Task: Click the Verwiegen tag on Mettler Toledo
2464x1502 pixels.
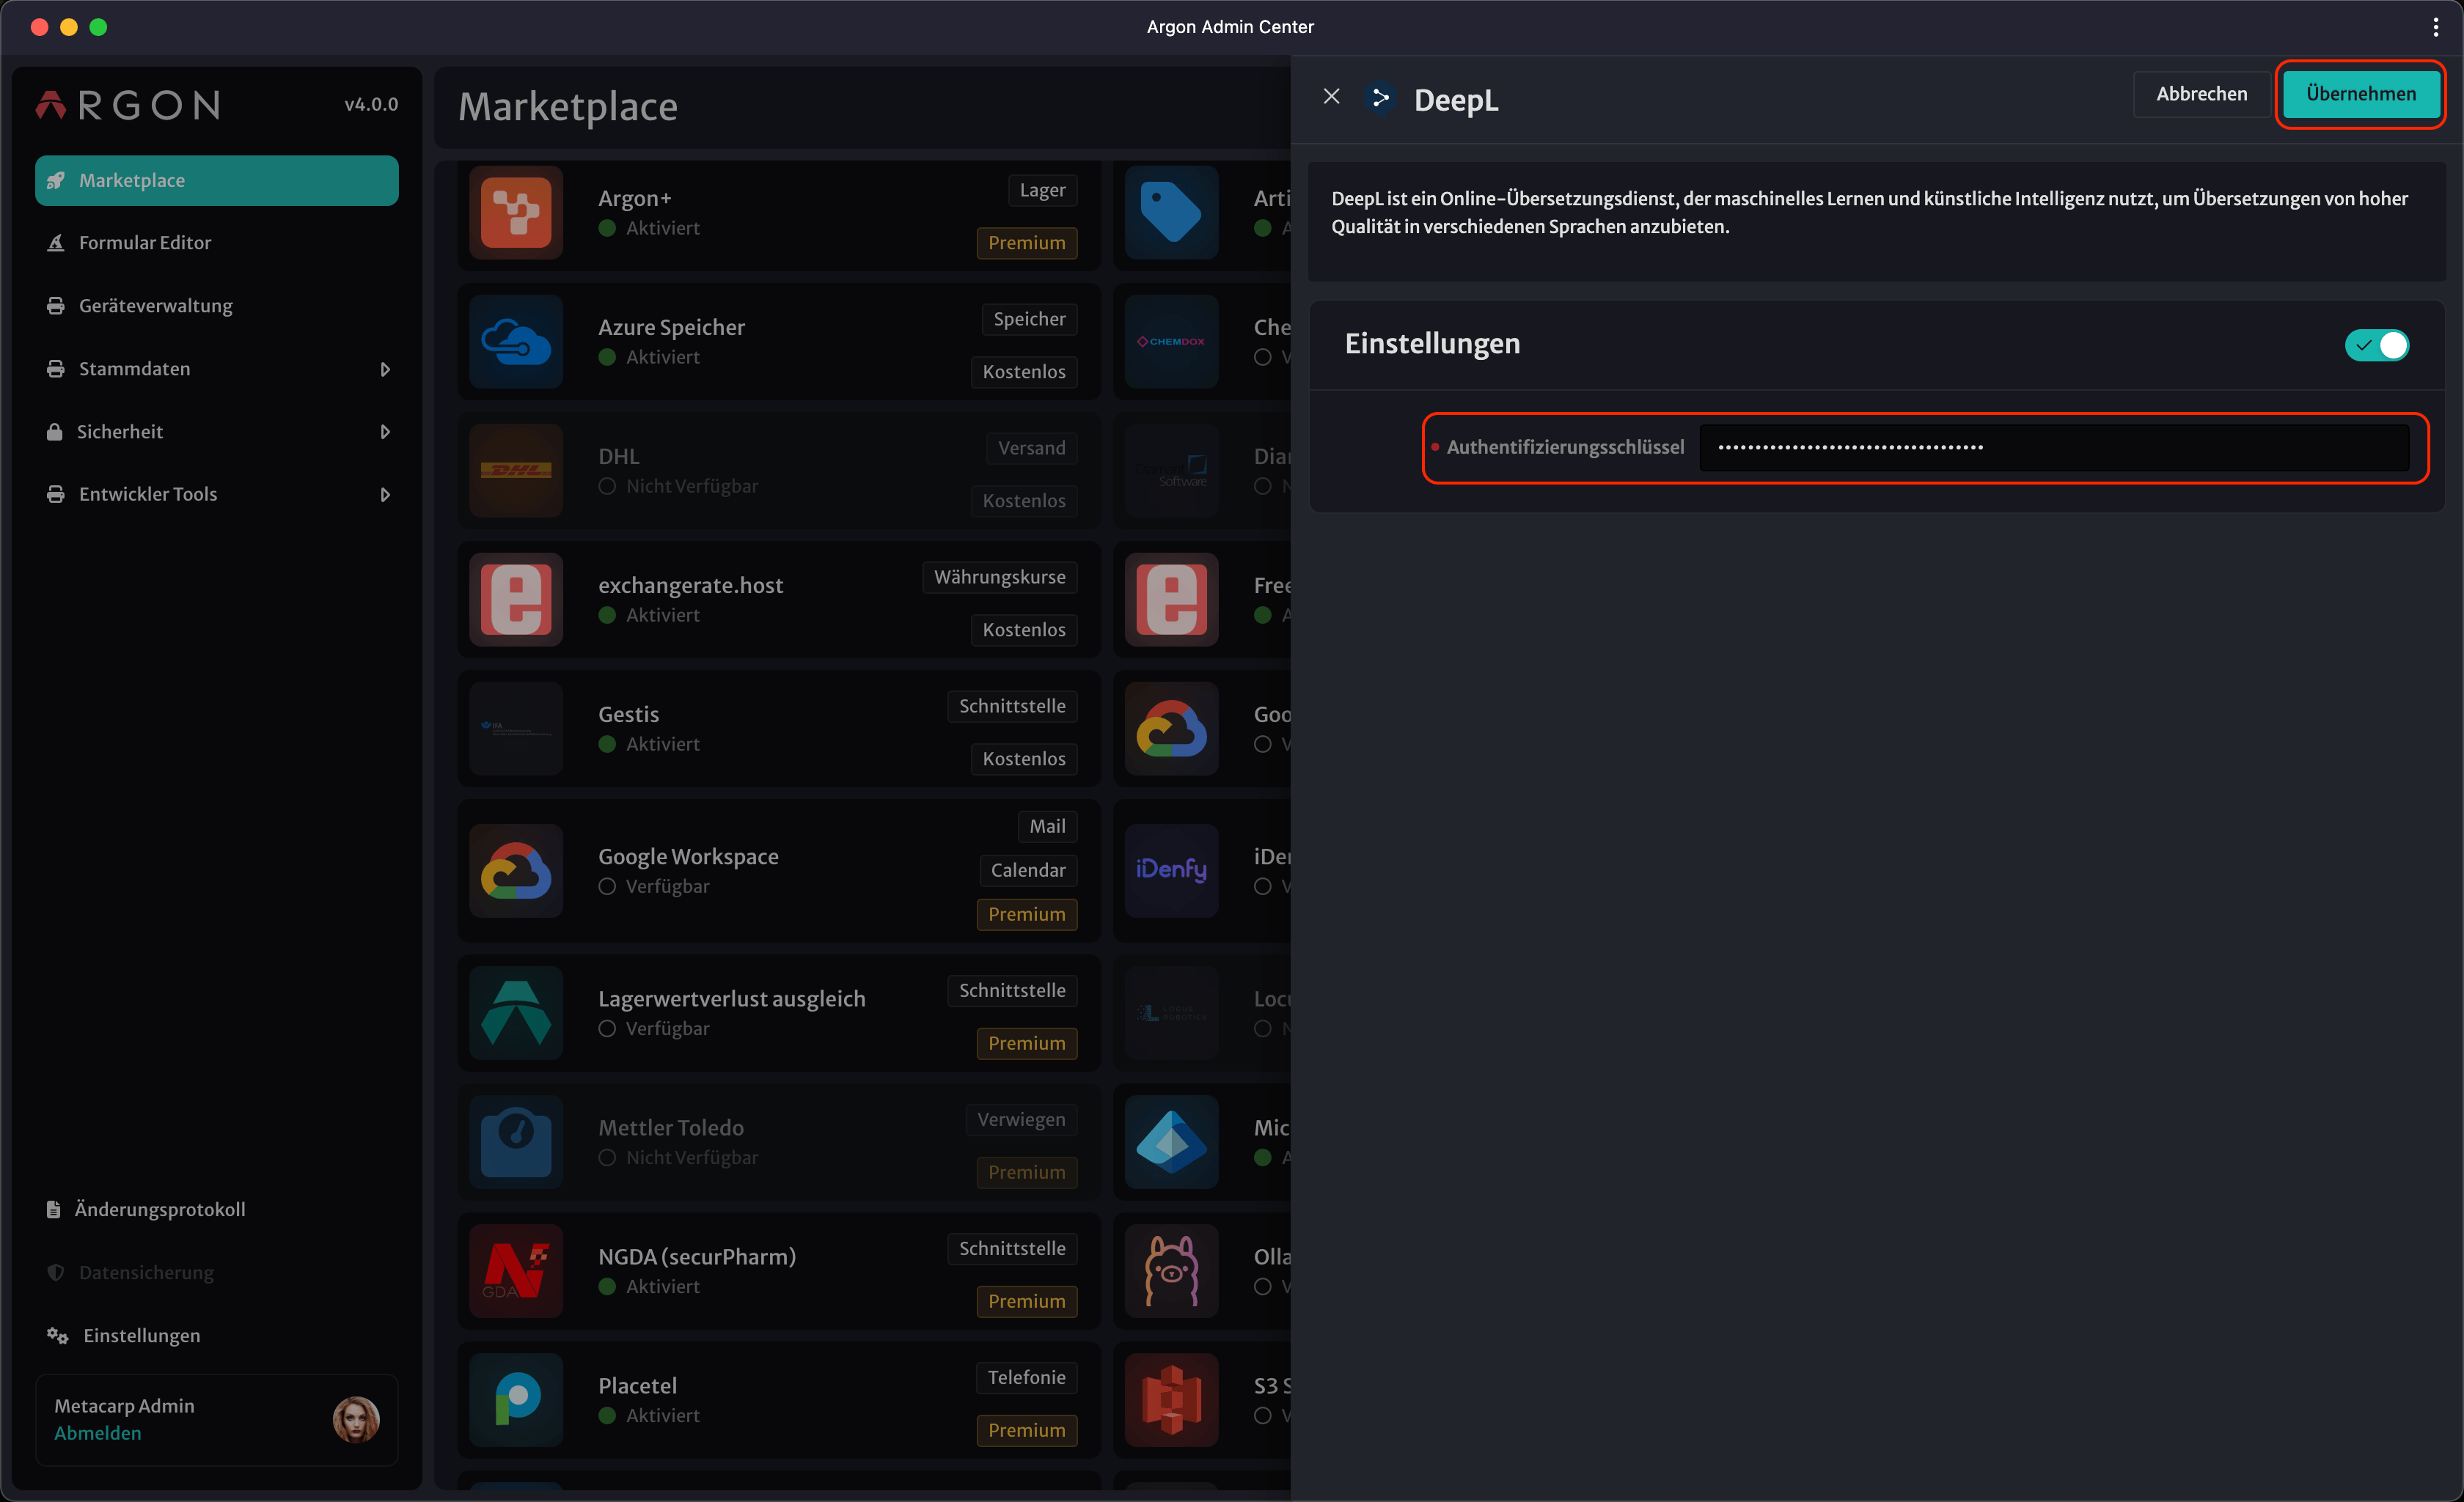Action: coord(1021,1119)
